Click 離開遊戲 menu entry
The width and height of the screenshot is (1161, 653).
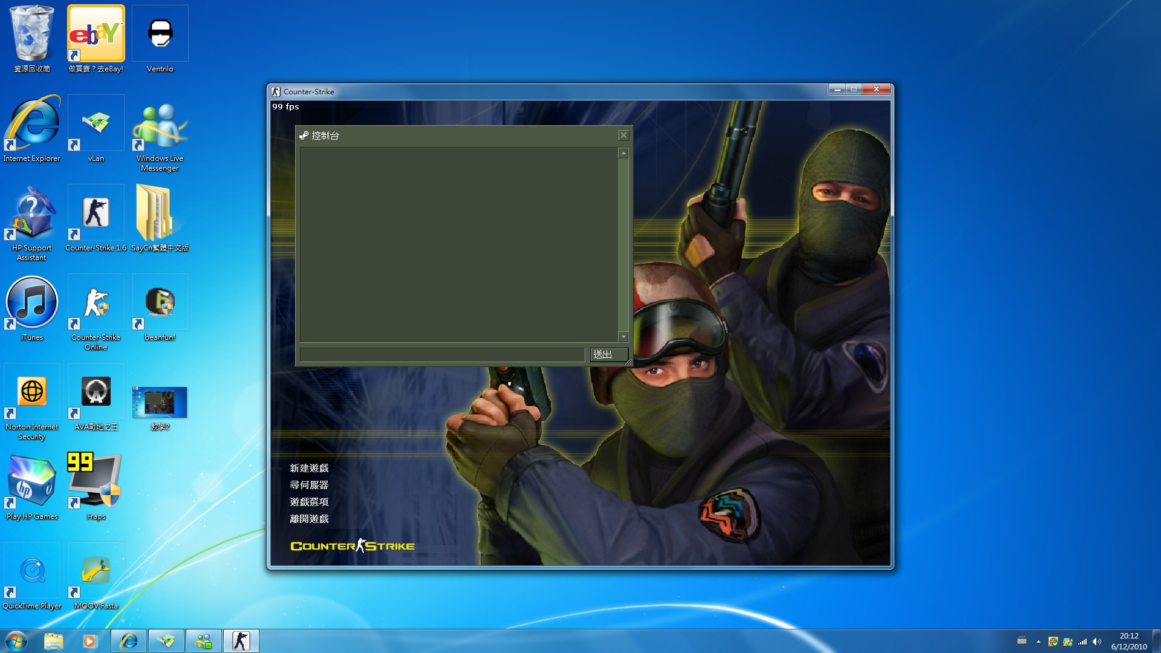pyautogui.click(x=309, y=519)
